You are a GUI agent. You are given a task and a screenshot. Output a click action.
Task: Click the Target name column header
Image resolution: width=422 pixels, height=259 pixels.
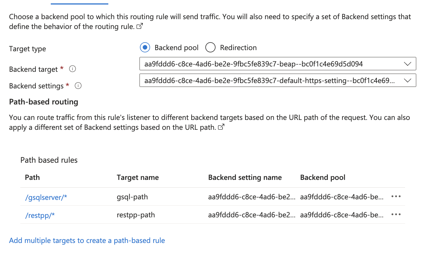pos(138,177)
